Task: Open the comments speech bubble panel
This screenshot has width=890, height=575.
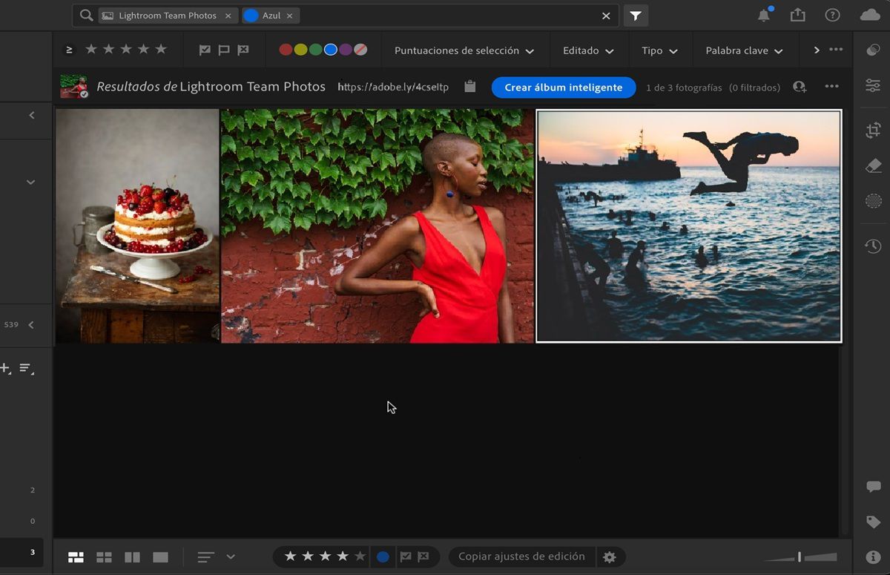Action: tap(873, 487)
